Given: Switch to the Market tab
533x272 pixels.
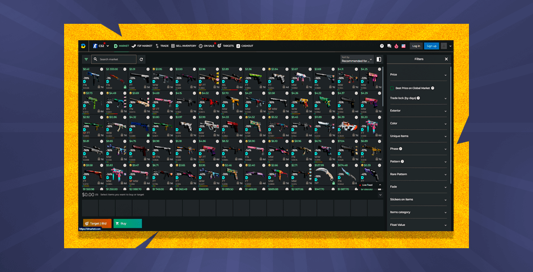Looking at the screenshot, I should pos(121,46).
